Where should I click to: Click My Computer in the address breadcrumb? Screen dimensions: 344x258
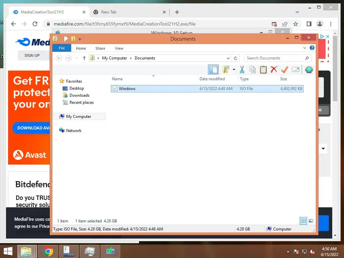click(114, 58)
